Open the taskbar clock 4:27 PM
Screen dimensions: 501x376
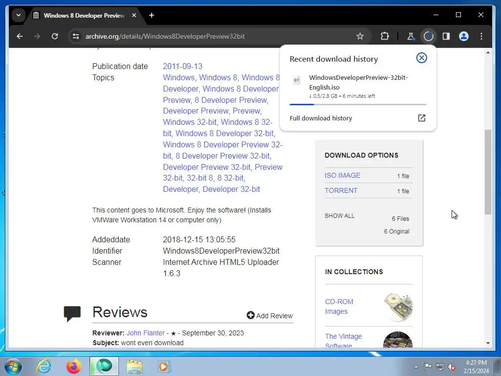(476, 367)
